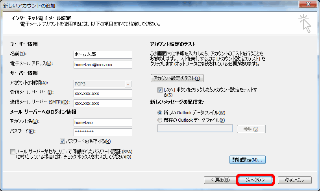Toggle the パスワードを保存する checkbox
Screen dimensions: 320x191
(62, 141)
